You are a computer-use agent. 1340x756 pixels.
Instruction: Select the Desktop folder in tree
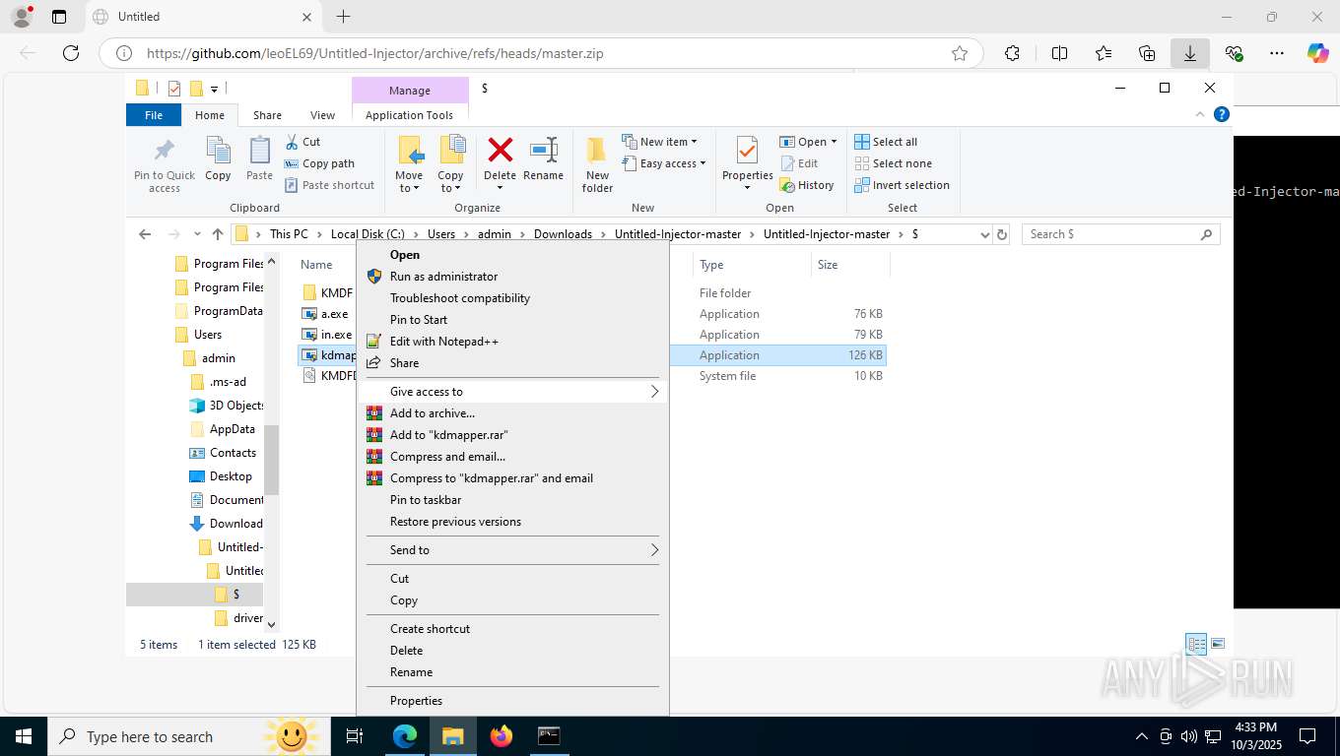tap(231, 476)
